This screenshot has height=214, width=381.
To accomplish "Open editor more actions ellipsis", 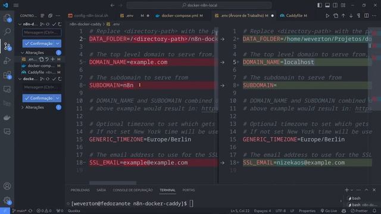I will coord(374,16).
